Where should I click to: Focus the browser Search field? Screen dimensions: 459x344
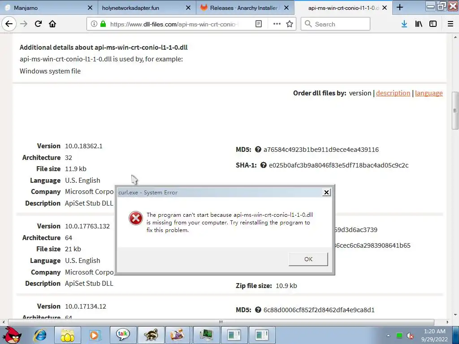coord(335,24)
